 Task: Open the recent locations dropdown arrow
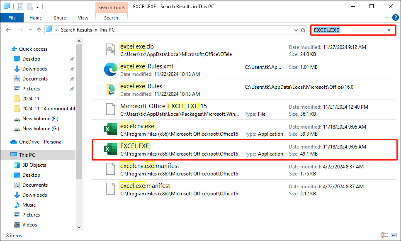pos(30,30)
